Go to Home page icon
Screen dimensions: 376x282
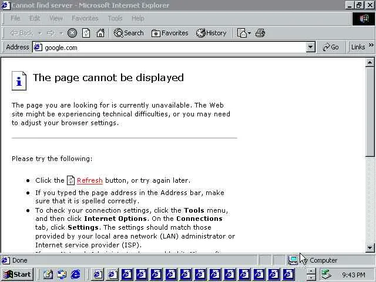pos(100,33)
